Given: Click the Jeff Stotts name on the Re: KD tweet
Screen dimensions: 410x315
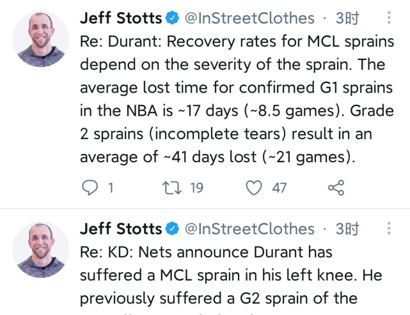Looking at the screenshot, I should pyautogui.click(x=121, y=229).
